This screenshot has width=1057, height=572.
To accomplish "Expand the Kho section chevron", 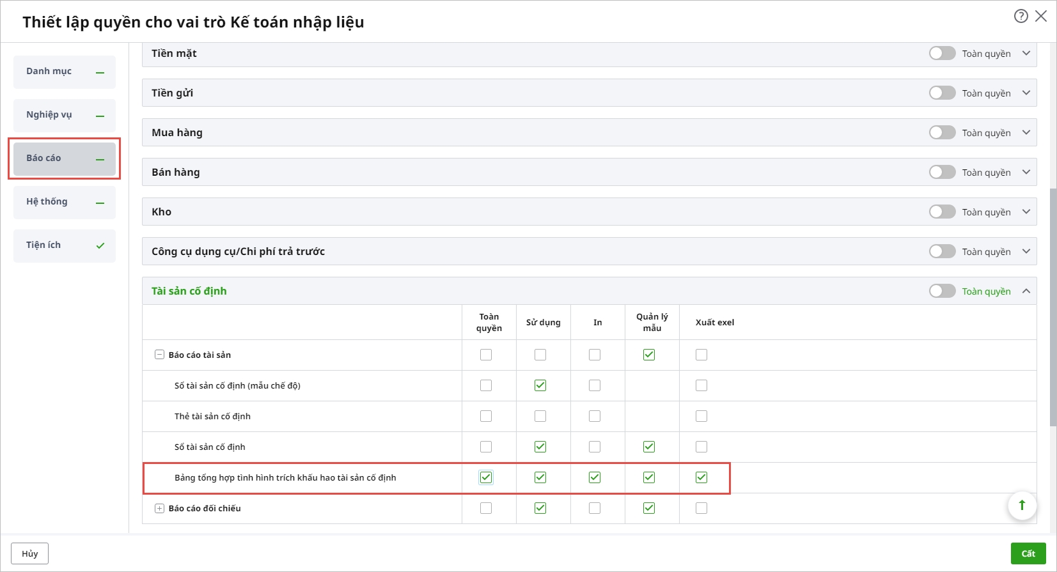I will pos(1026,212).
